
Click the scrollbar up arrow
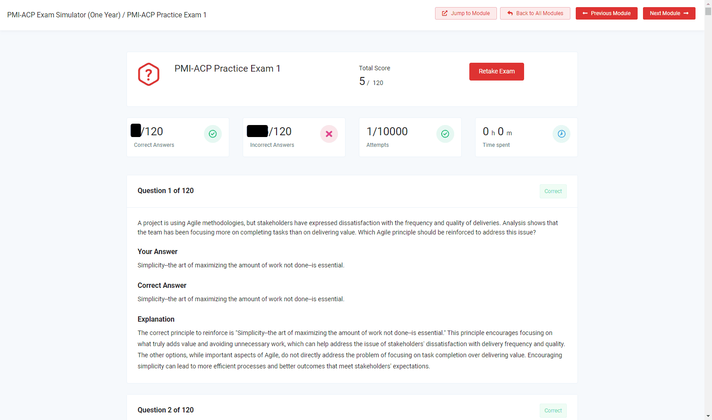[x=708, y=3]
